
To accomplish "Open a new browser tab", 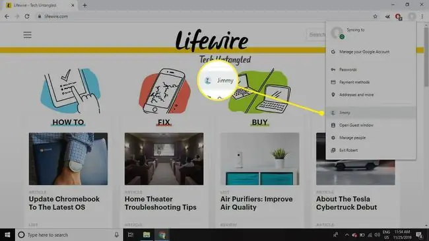I will [x=85, y=5].
